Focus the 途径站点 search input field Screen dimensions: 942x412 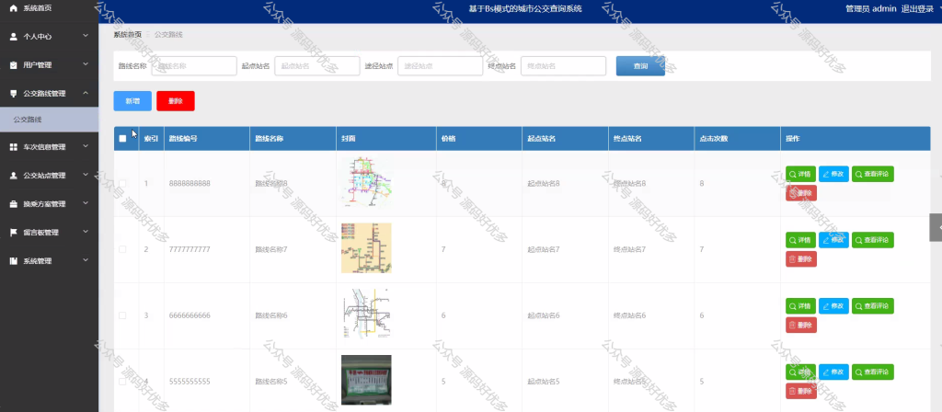click(x=441, y=66)
